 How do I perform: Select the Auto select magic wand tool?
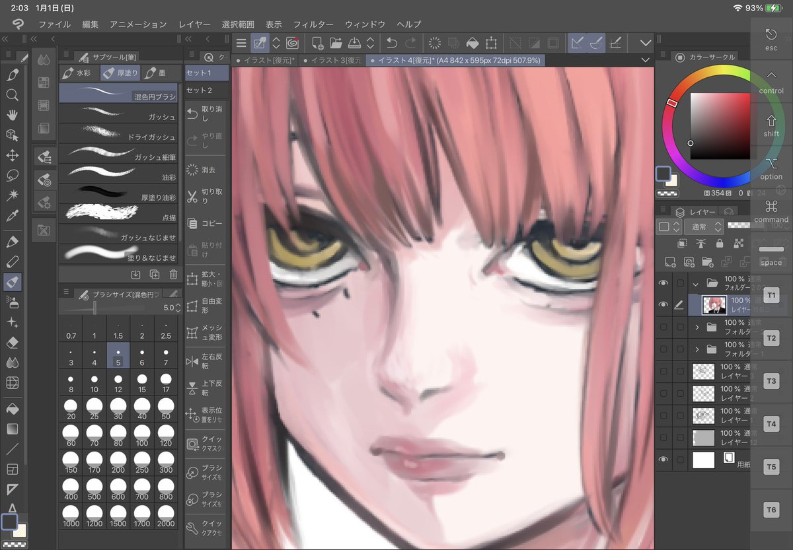(x=12, y=196)
